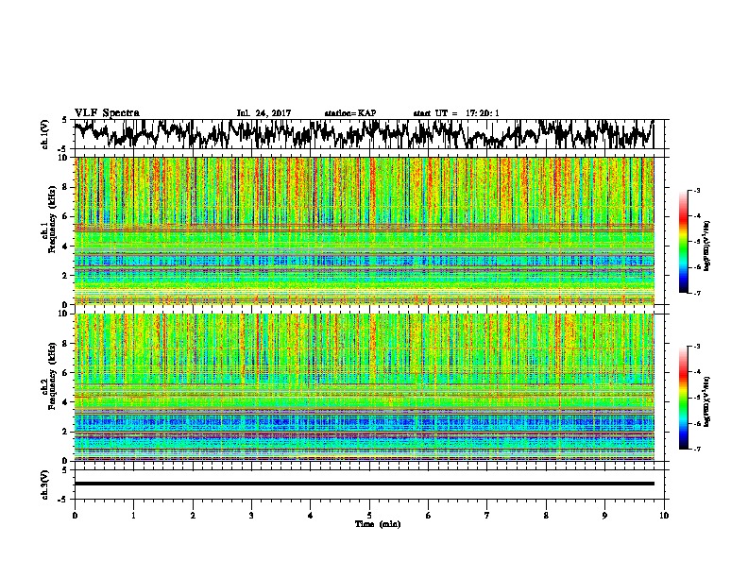Screen dimensions: 748x578
Task: Click the "6" kHz tick on ch.2 frequency axis
Action: pos(65,373)
